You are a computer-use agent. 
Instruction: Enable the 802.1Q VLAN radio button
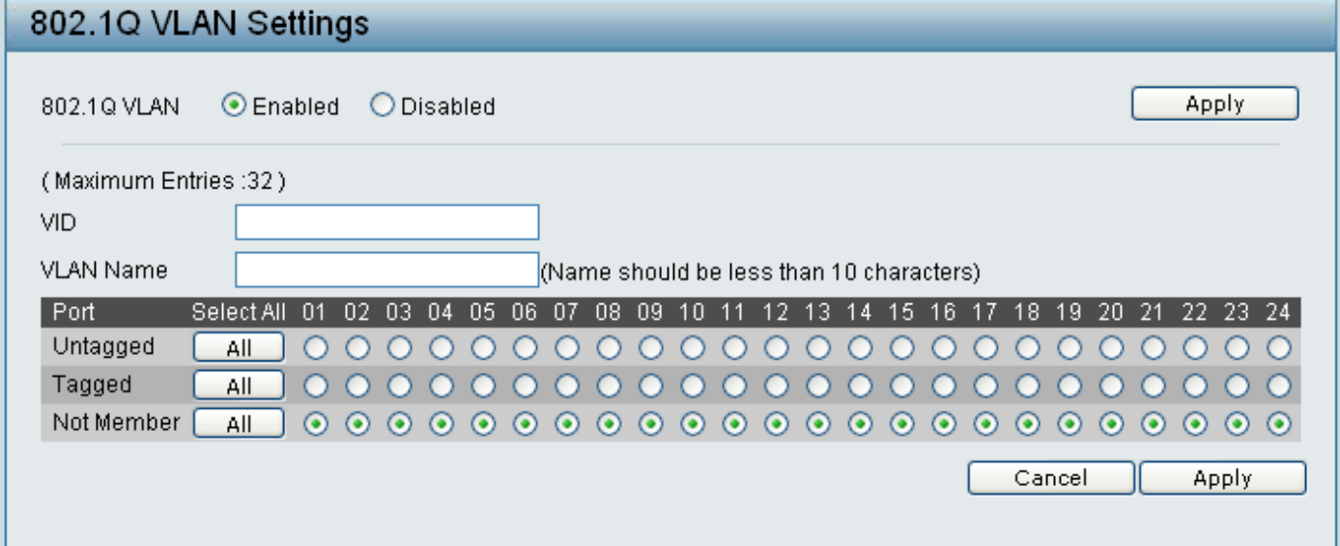234,105
